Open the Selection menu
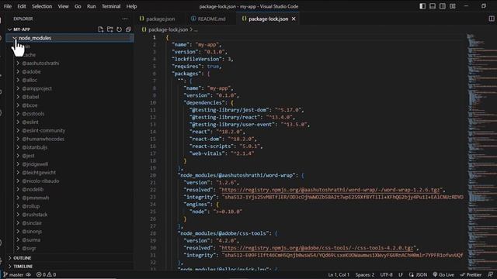The width and height of the screenshot is (497, 279). [42, 6]
